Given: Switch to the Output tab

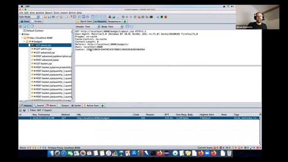Looking at the screenshot, I should click(63, 106).
